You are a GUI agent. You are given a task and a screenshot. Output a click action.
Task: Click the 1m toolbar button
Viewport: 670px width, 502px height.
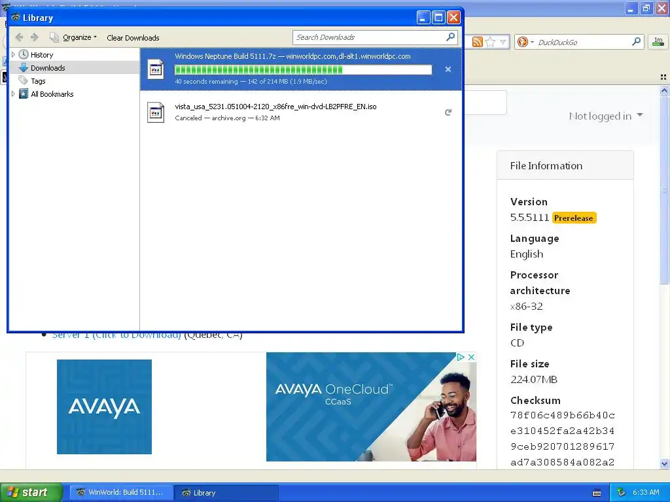[x=658, y=41]
